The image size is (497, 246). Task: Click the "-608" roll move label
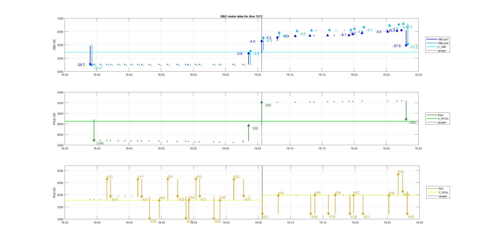(153, 222)
